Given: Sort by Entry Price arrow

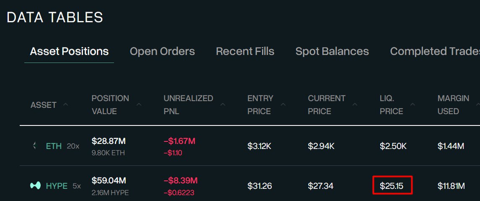Looking at the screenshot, I should (x=284, y=104).
